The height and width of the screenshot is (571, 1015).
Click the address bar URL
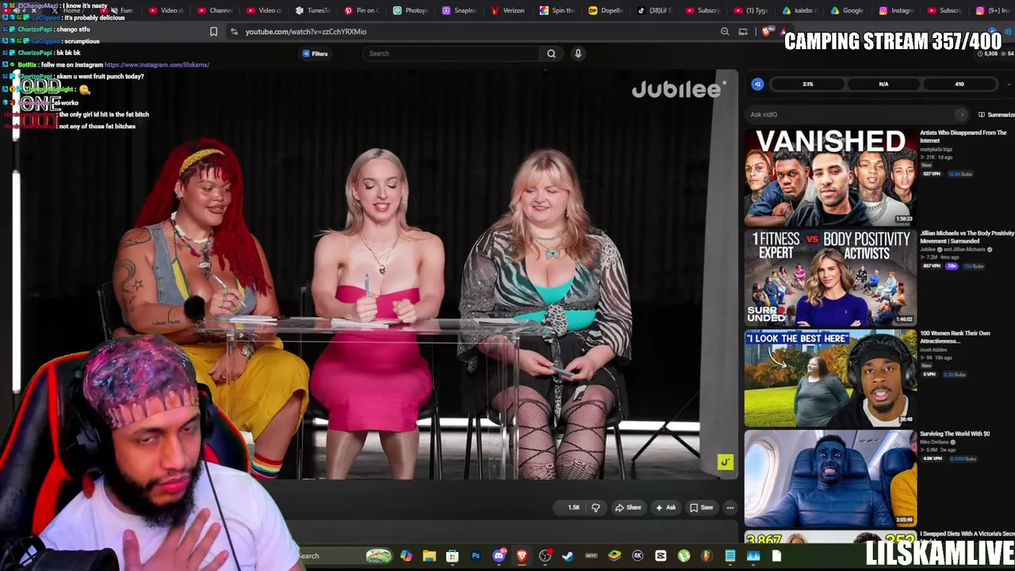306,32
